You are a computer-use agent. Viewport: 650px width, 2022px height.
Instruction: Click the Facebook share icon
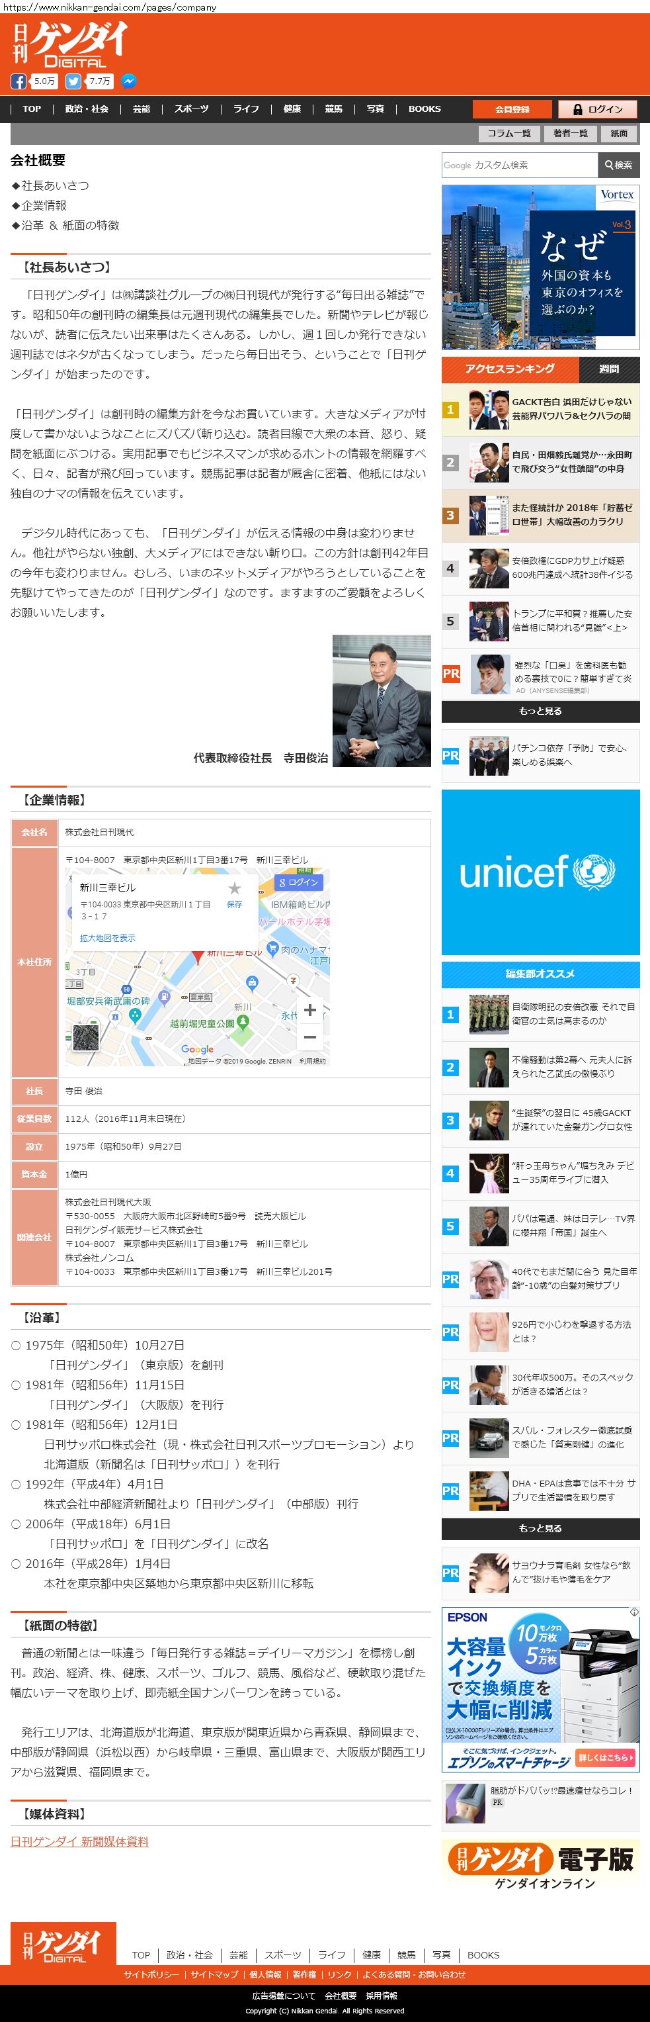coord(18,81)
